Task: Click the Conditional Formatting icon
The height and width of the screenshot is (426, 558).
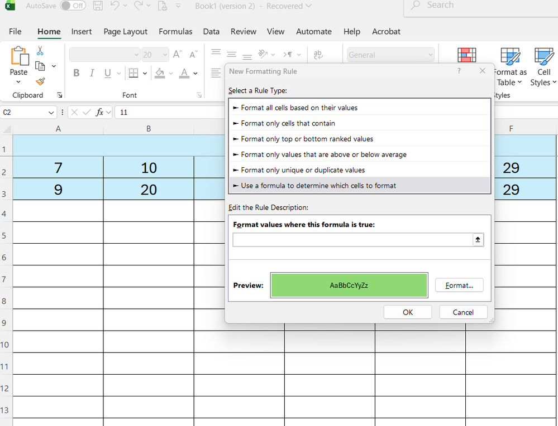Action: (466, 55)
